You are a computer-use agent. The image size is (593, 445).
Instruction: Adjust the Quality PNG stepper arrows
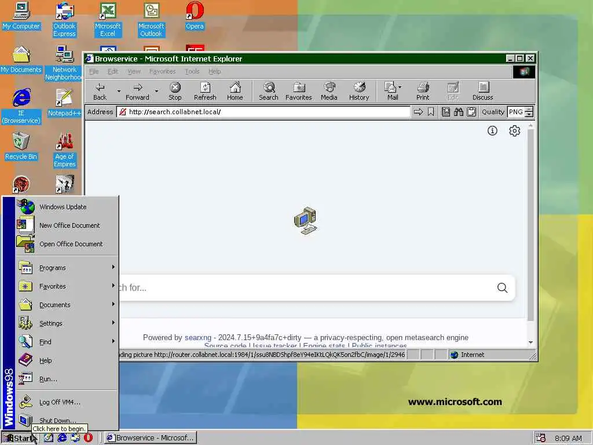pos(529,112)
